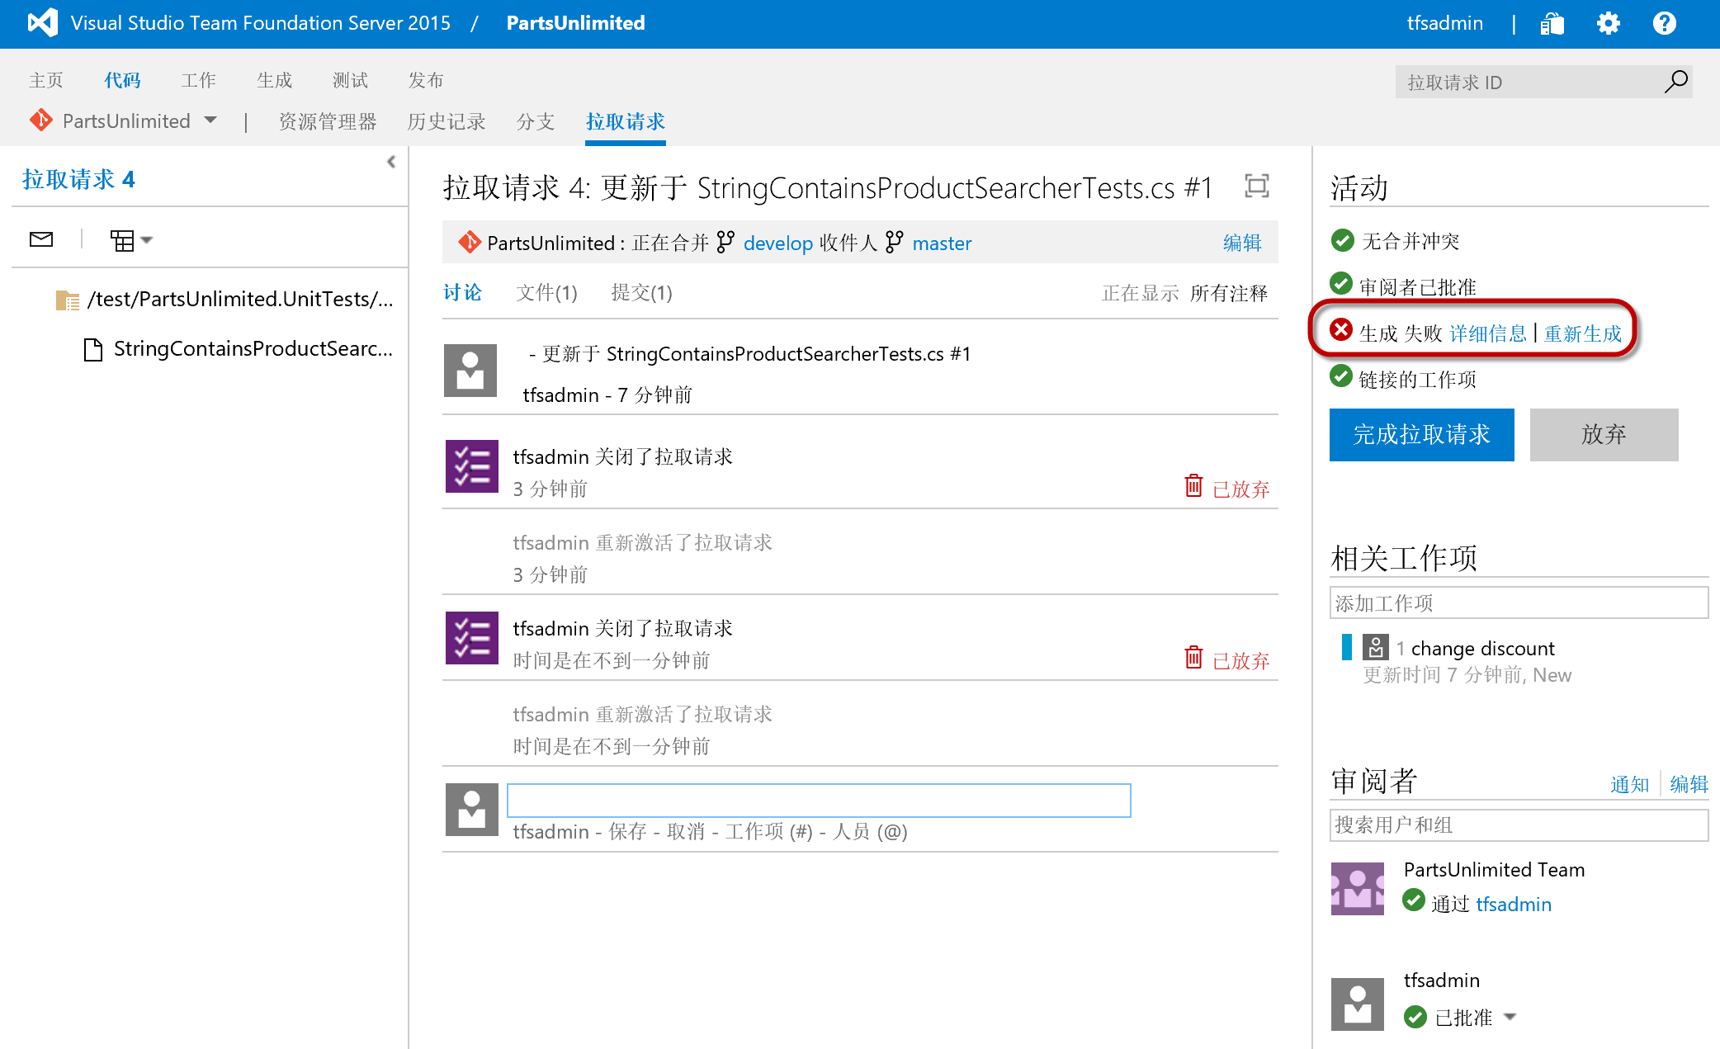Image resolution: width=1720 pixels, height=1049 pixels.
Task: Switch to the 拉取请求 tab
Action: [626, 121]
